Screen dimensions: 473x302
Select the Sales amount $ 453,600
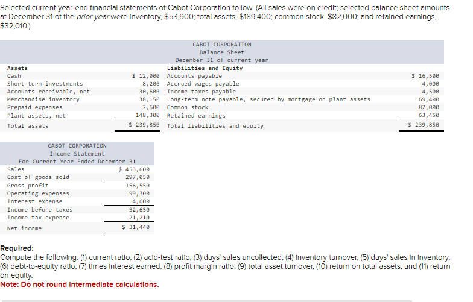[134, 169]
